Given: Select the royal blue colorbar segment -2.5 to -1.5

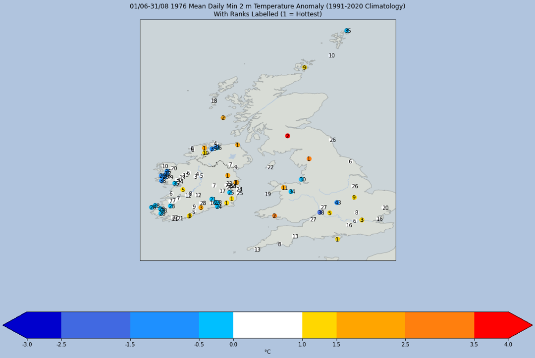Looking at the screenshot, I should click(x=96, y=325).
